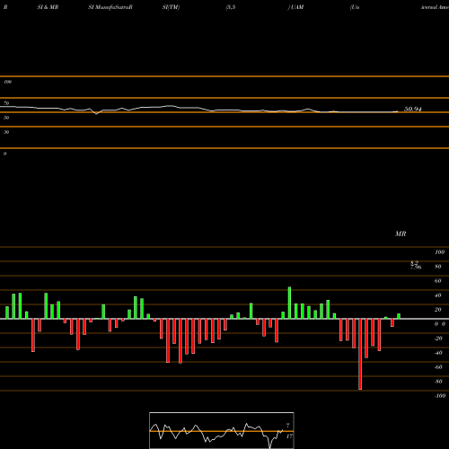Click the MR axis label -40
Viewport: 449px width, 449px height.
point(438,353)
